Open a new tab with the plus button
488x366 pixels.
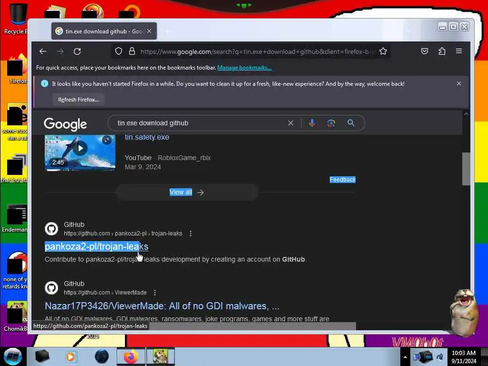[x=167, y=31]
